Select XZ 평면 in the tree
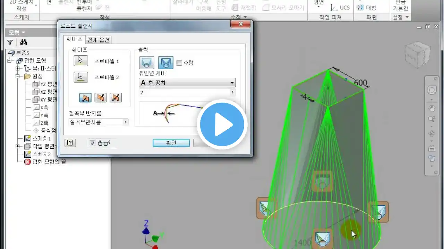 [45, 92]
